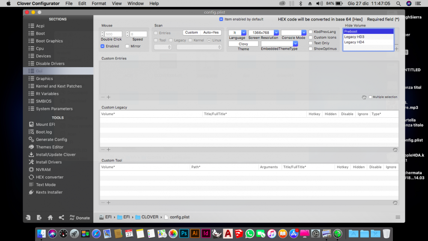Select Legacy HD3 in Hide Volume
This screenshot has width=428, height=241.
[x=368, y=37]
